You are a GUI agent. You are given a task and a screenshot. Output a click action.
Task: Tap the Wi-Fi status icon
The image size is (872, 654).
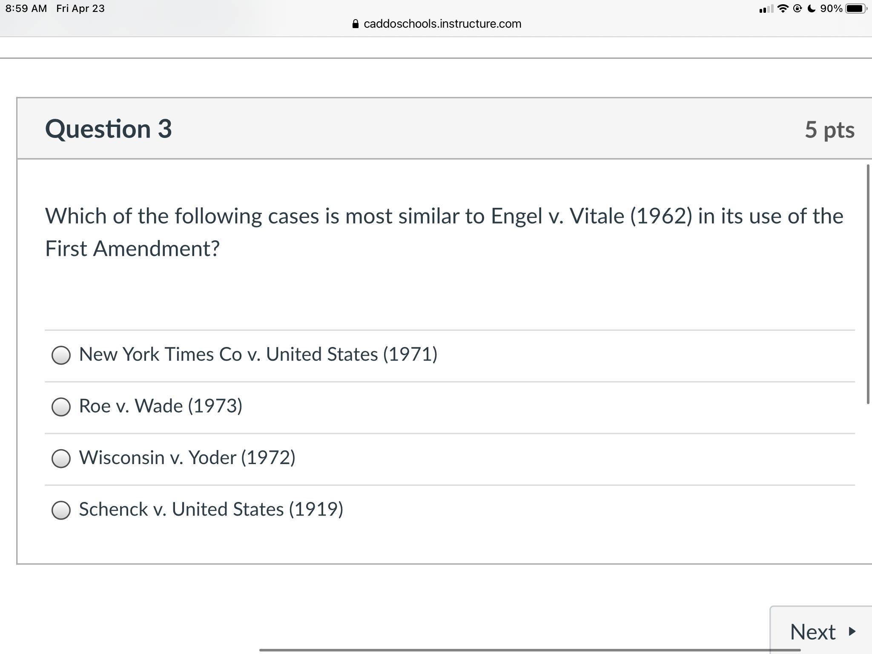tap(782, 9)
